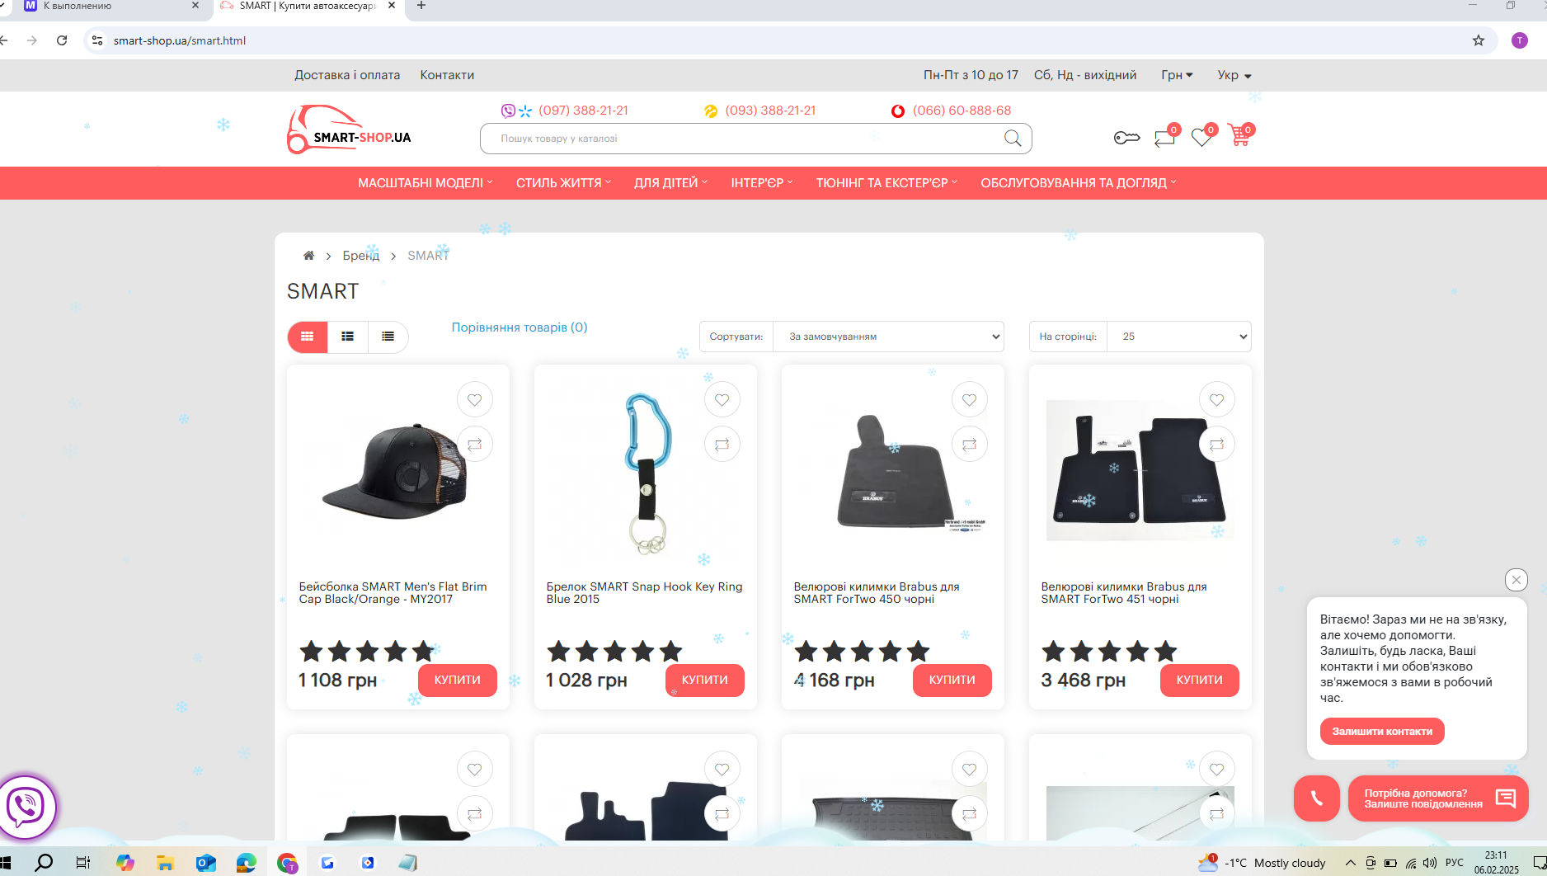Open Outlook from the taskbar
Image resolution: width=1547 pixels, height=876 pixels.
click(205, 863)
